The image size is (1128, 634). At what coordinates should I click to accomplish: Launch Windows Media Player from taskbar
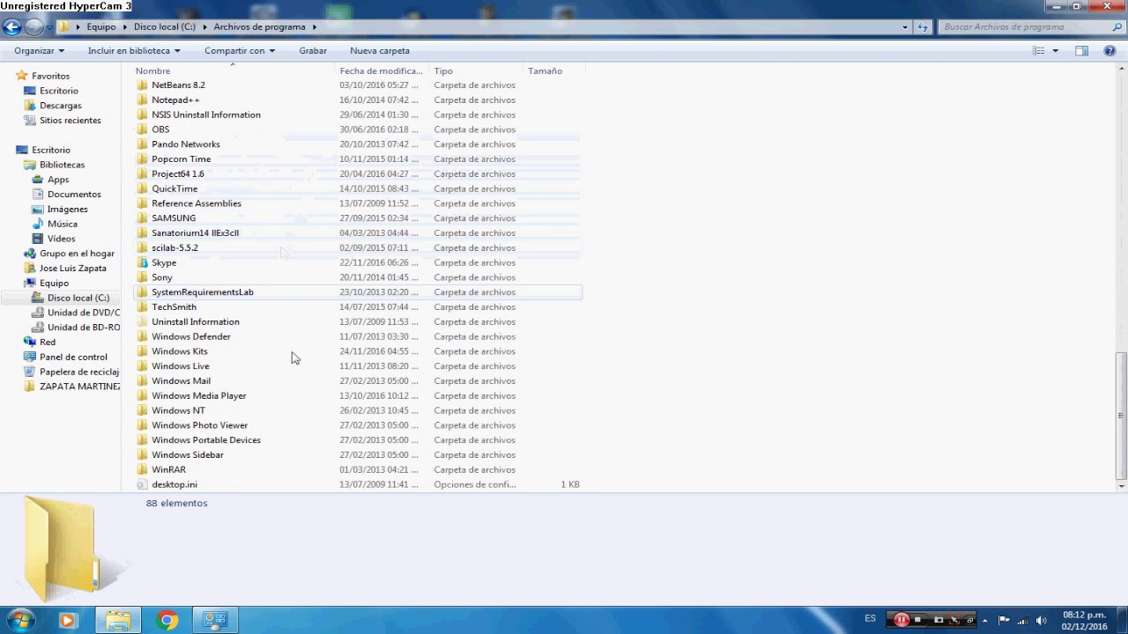(x=68, y=620)
